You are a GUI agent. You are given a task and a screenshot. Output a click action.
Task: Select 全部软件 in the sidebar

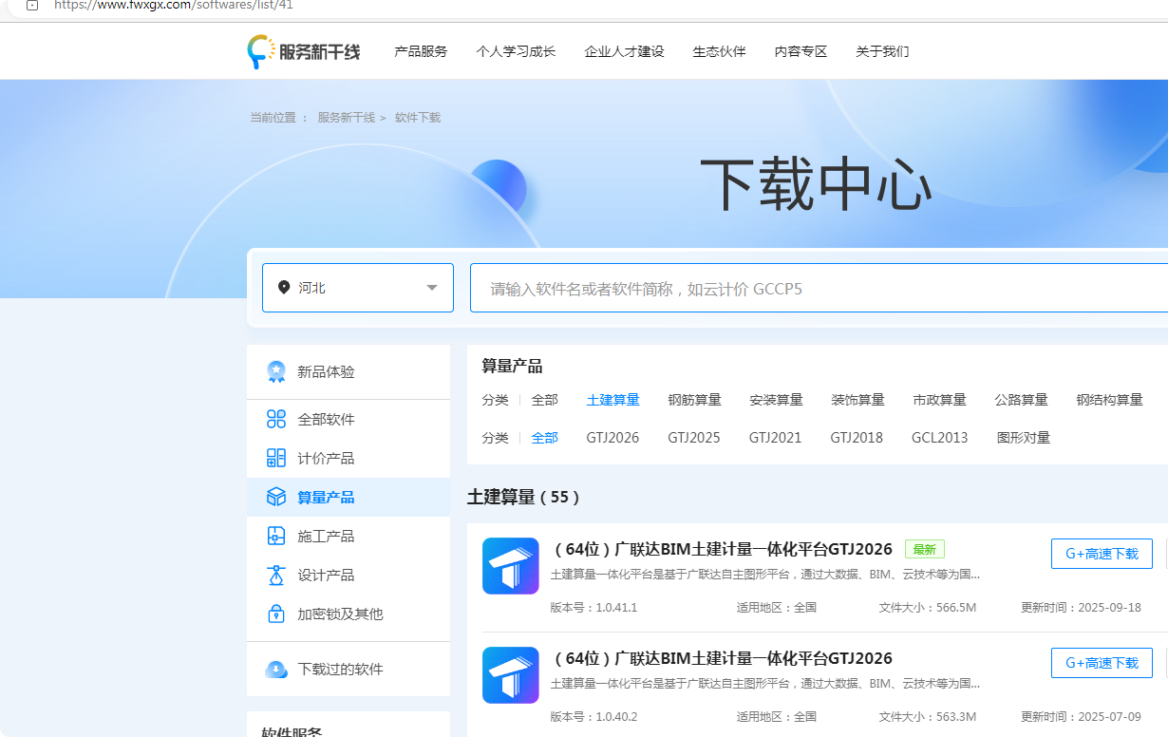[x=349, y=419]
